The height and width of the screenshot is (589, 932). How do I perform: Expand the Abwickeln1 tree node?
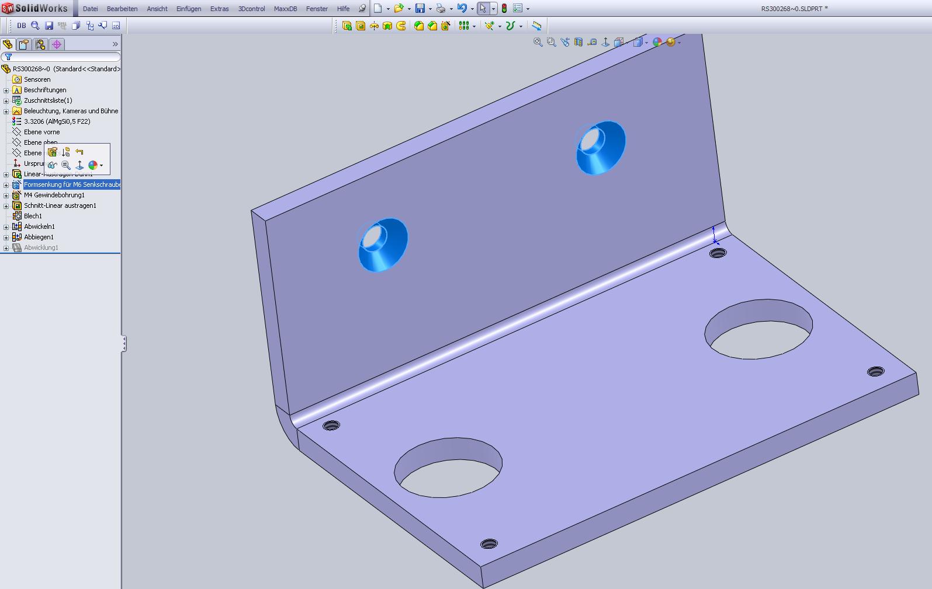tap(6, 227)
